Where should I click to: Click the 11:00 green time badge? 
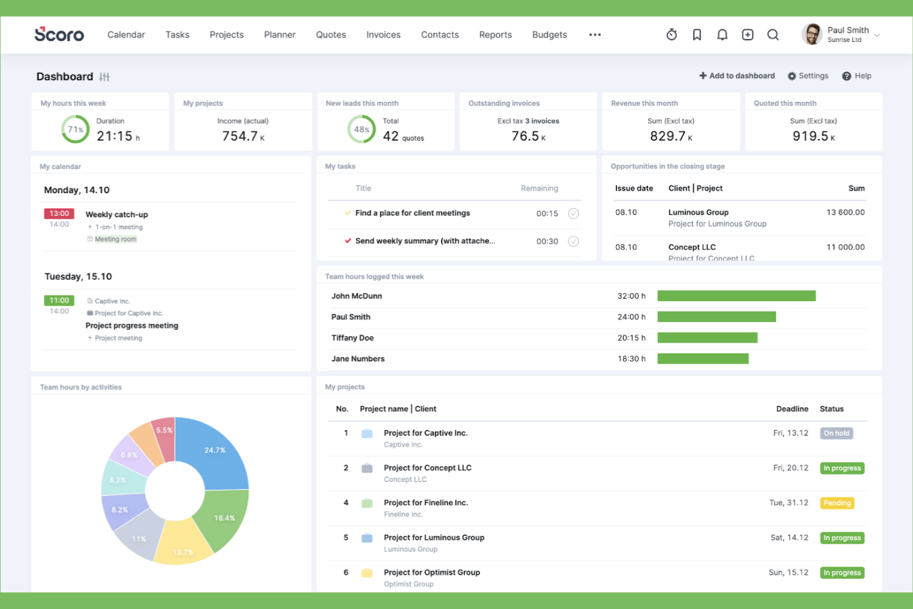59,300
